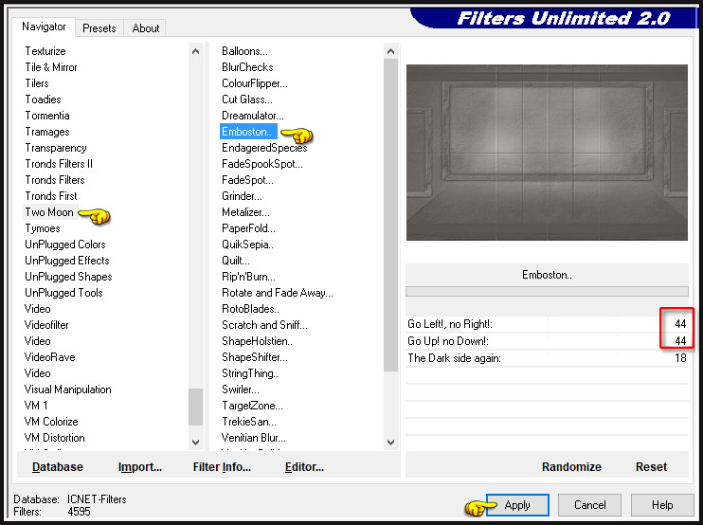
Task: Select VM 1 category
Action: 36,406
